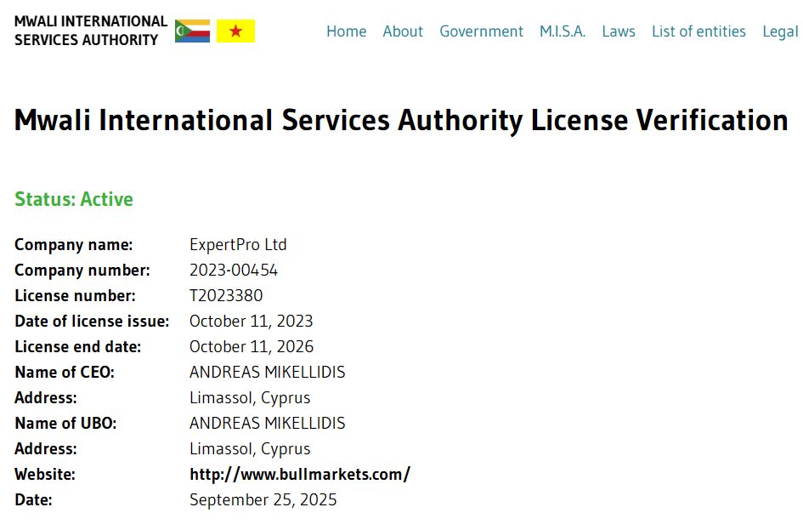Visit the bullmarkets.com website link
The width and height of the screenshot is (803, 530).
coord(300,475)
